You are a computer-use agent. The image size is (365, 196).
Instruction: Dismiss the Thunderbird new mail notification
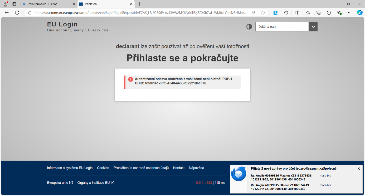(358, 169)
